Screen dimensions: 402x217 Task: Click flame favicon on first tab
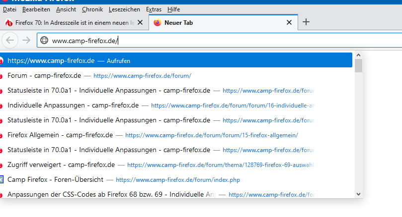(x=9, y=23)
